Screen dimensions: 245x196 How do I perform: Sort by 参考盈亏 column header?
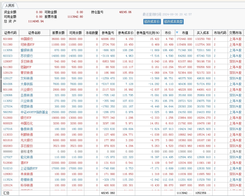[108, 33]
